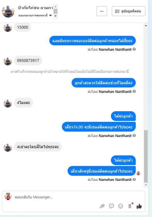Attach a file with the paperclip icon
The width and height of the screenshot is (152, 217).
[102, 206]
